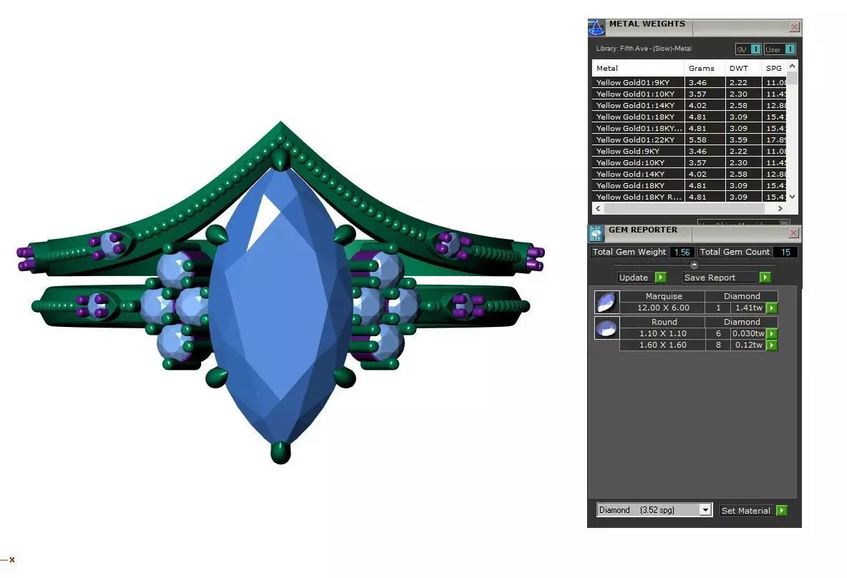The image size is (847, 578).
Task: Click the Marquise shape label
Action: (x=663, y=296)
